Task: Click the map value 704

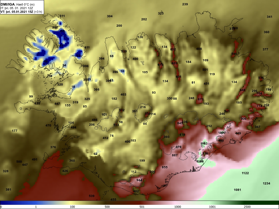Action: (259, 93)
